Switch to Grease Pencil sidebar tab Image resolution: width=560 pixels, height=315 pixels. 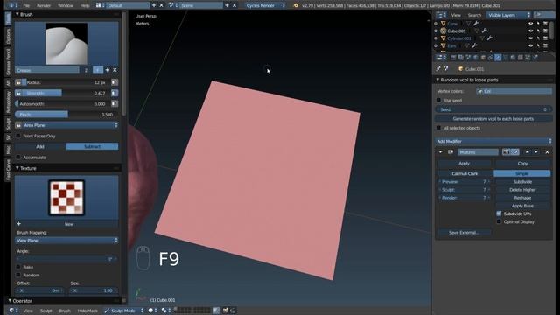pyautogui.click(x=8, y=61)
